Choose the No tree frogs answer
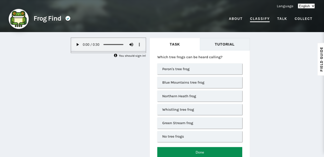 199,137
